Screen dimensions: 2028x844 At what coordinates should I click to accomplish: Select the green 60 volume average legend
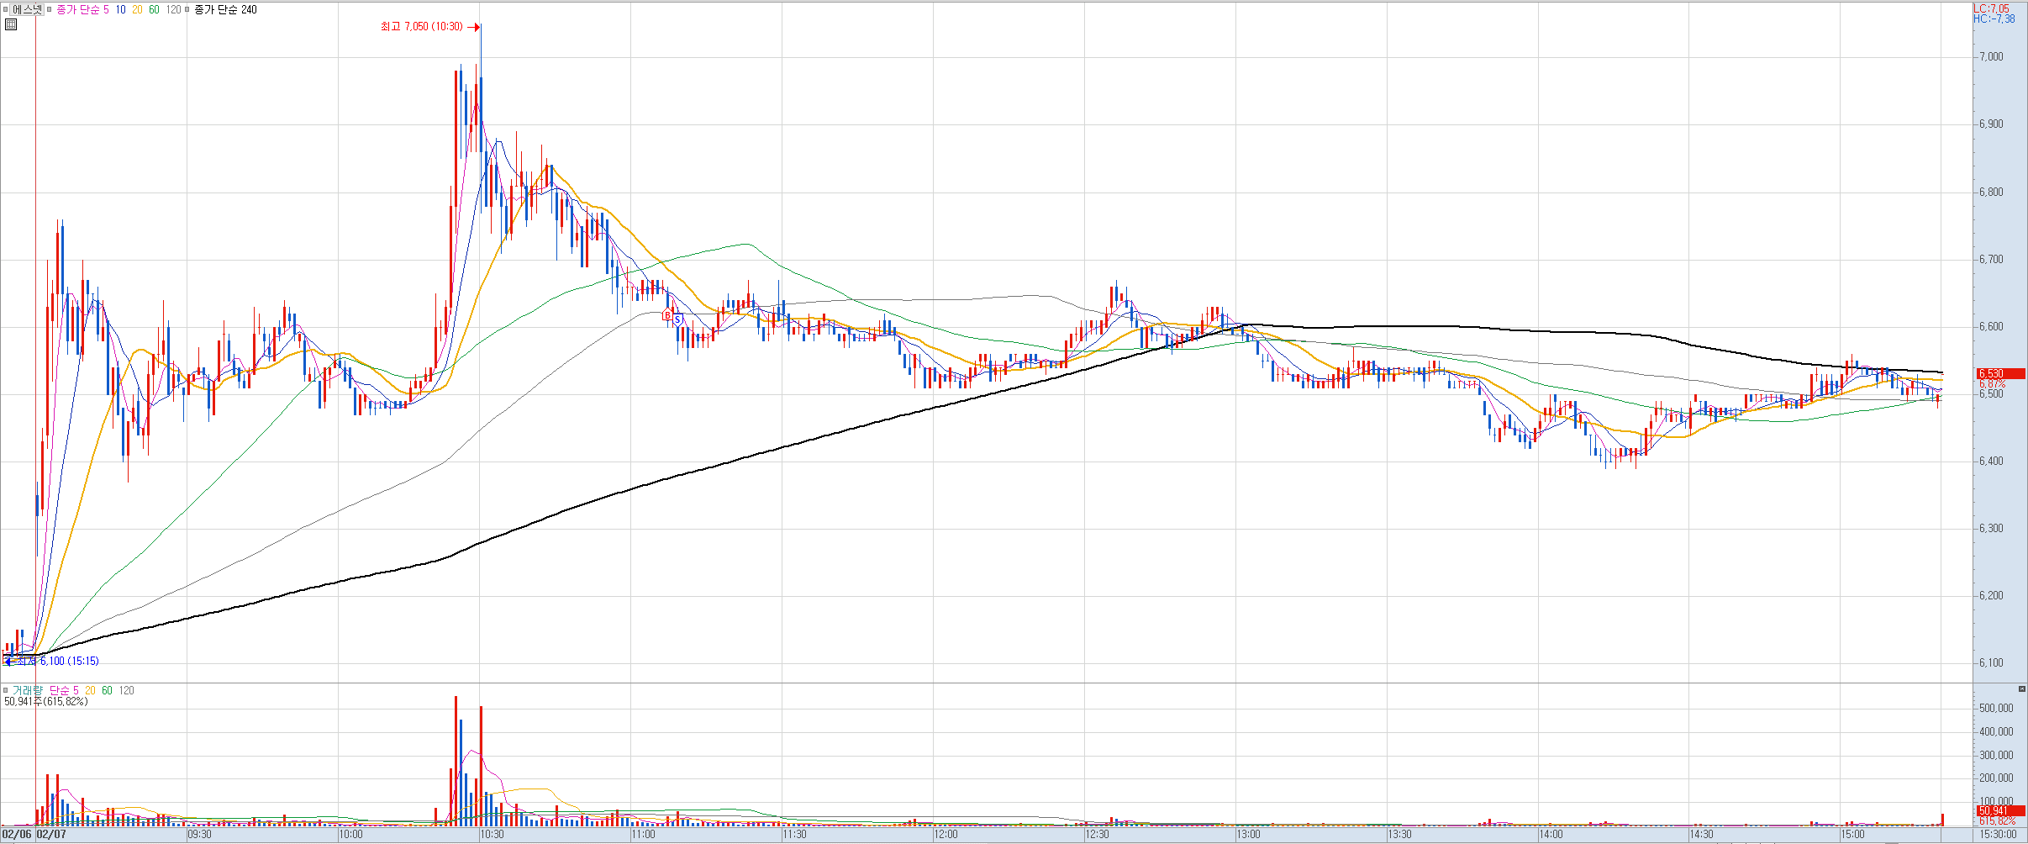point(107,690)
